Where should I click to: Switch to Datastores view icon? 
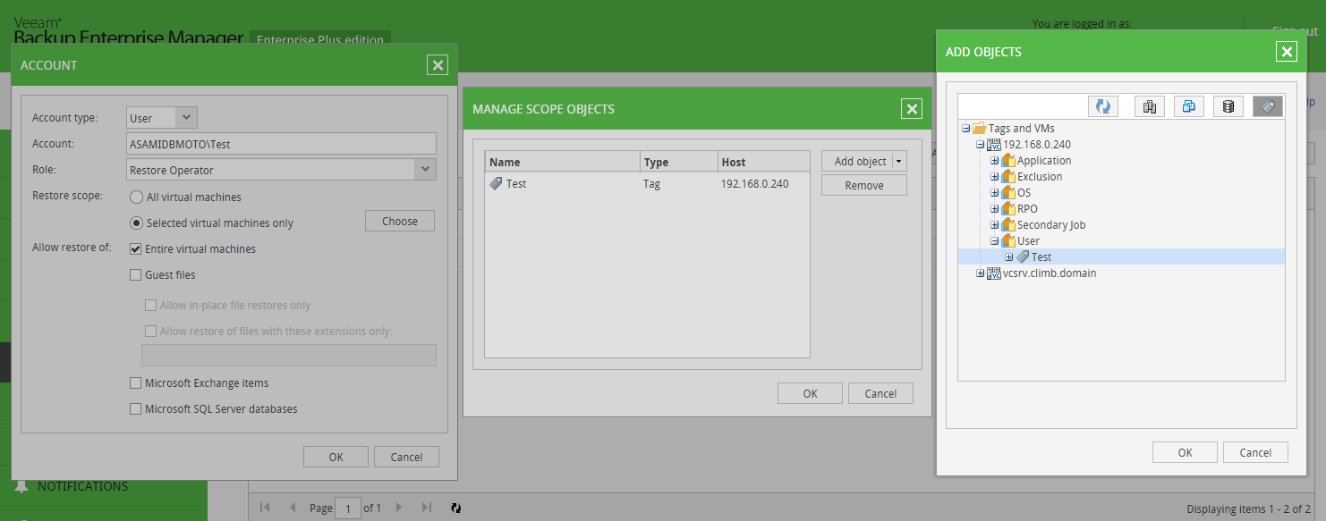click(1228, 106)
